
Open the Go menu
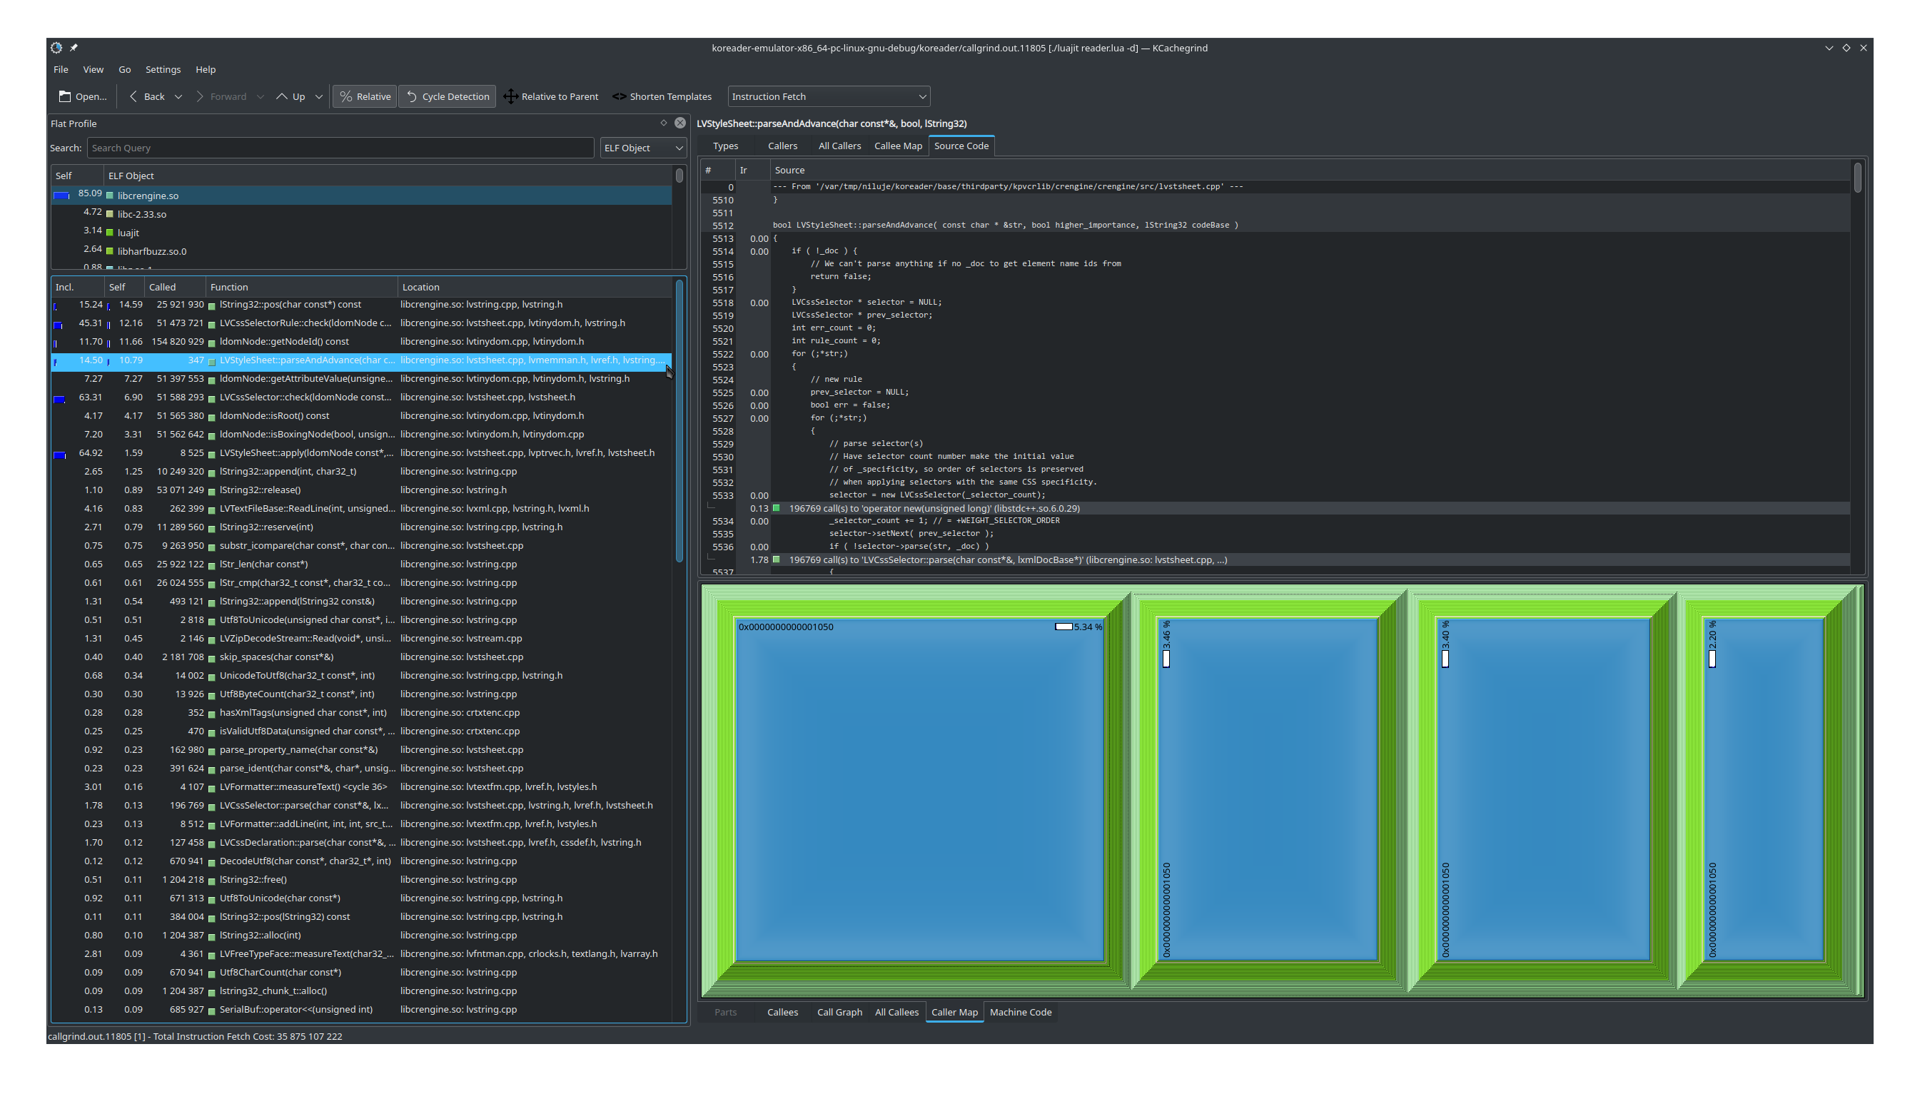(x=126, y=69)
